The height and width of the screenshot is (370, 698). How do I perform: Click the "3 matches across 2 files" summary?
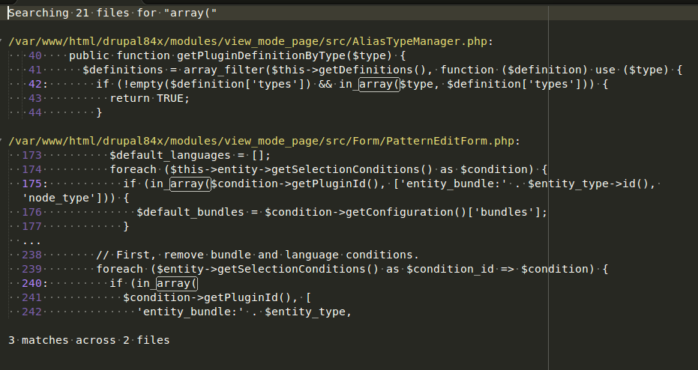89,340
